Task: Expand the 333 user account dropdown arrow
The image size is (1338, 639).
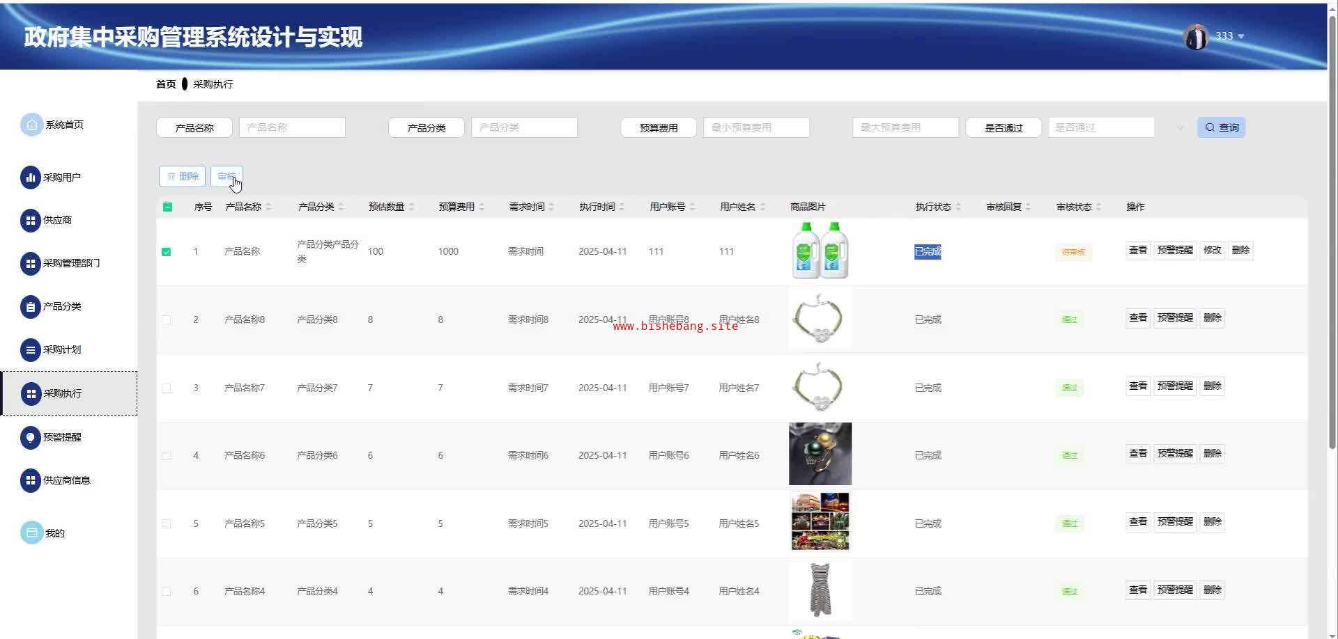Action: tap(1241, 36)
